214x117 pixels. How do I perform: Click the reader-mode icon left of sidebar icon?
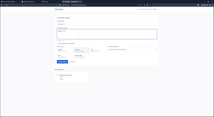pyautogui.click(x=198, y=5)
